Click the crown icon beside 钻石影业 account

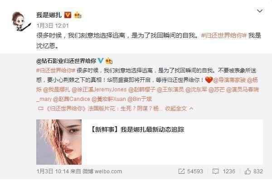(109, 61)
